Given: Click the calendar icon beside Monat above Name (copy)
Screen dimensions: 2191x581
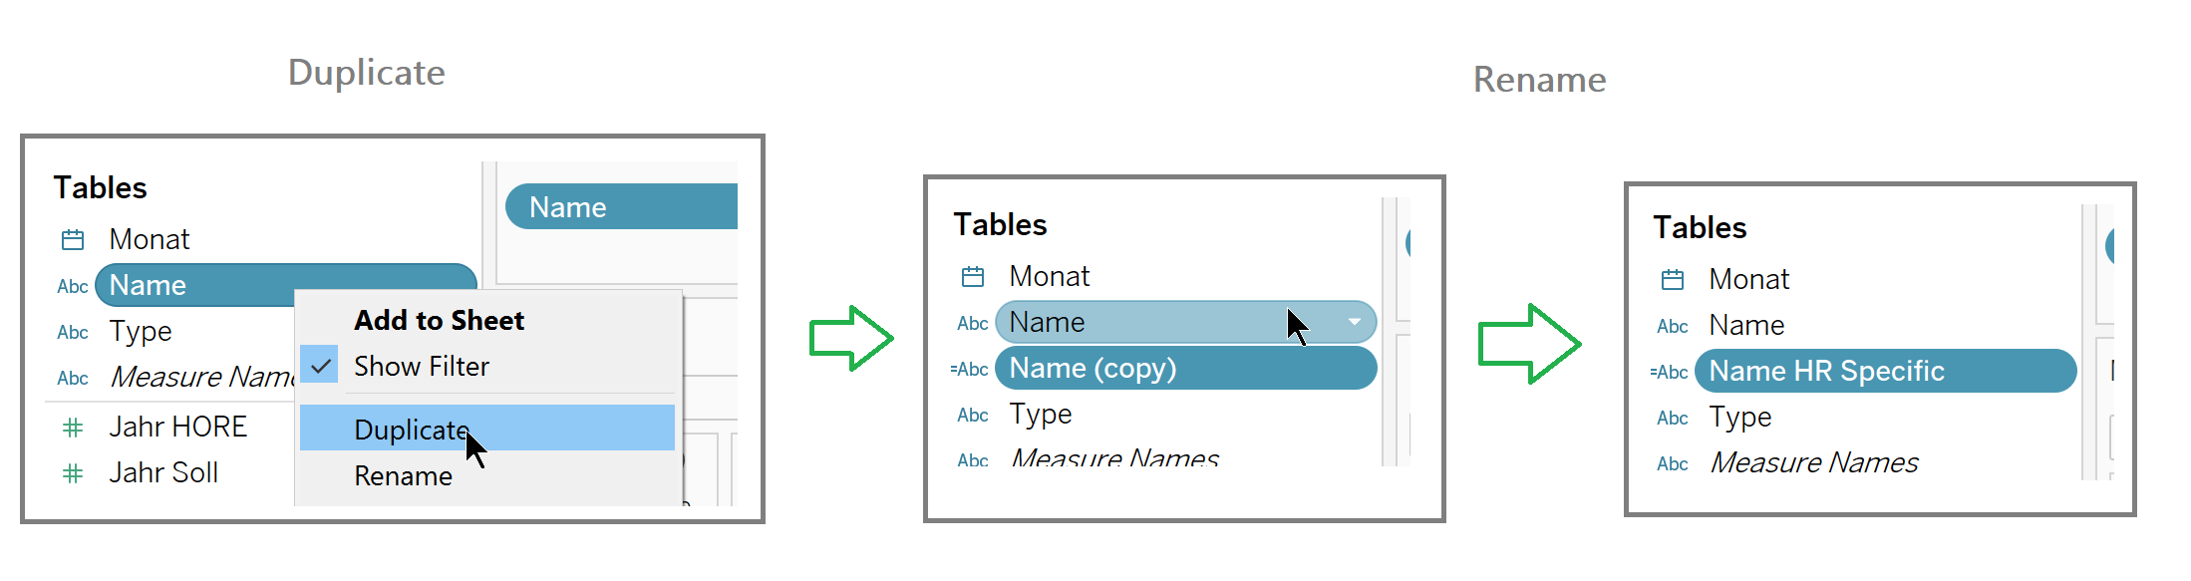Looking at the screenshot, I should 973,277.
